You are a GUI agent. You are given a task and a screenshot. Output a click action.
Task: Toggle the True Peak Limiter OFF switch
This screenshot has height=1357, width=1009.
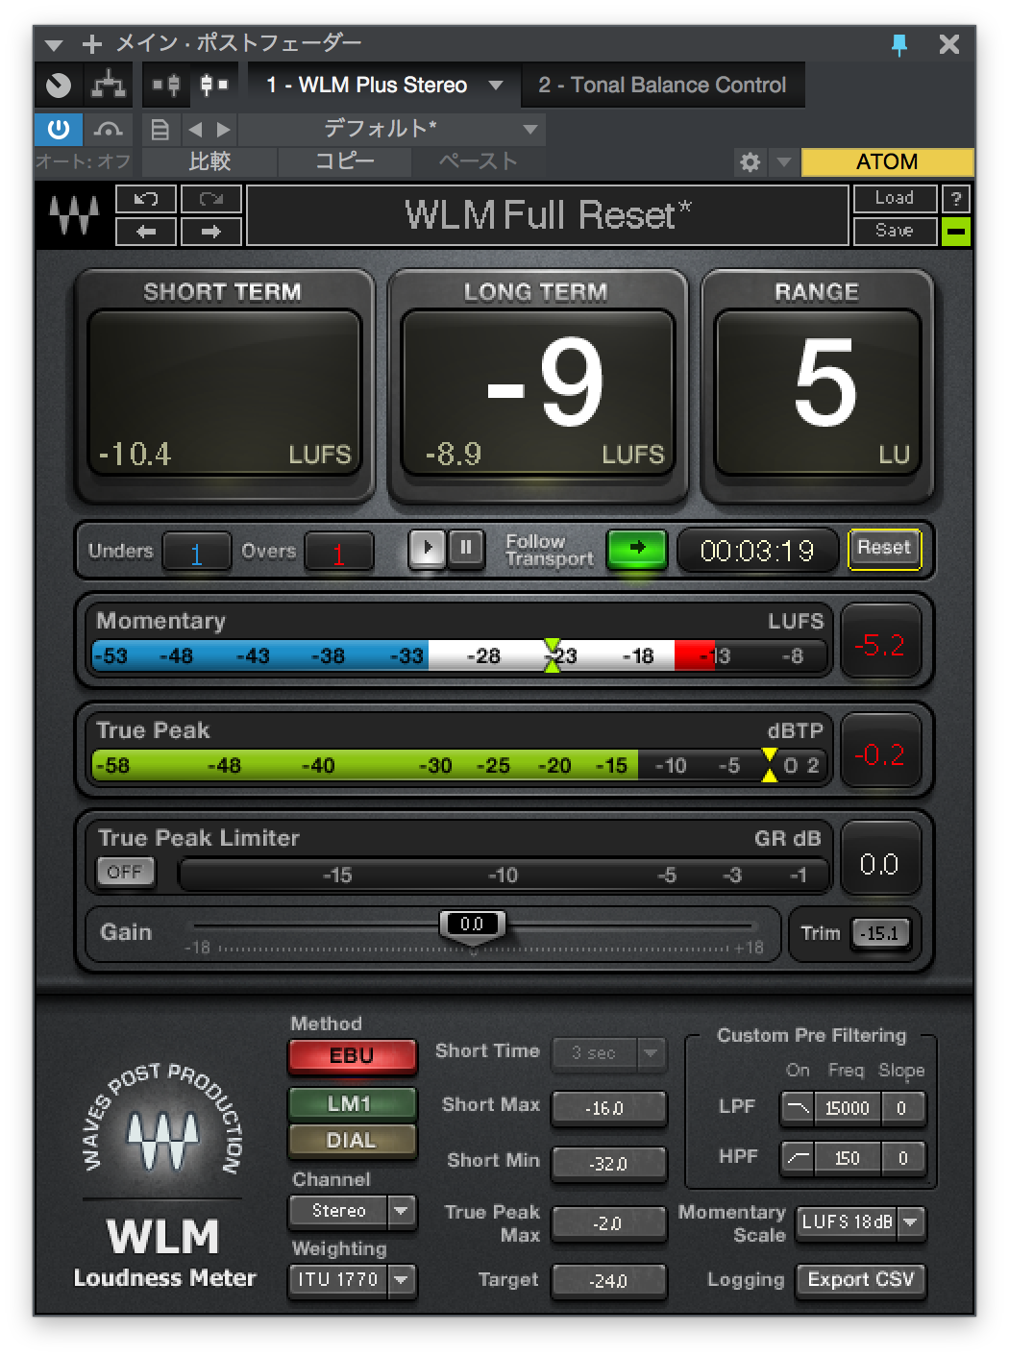pyautogui.click(x=125, y=872)
